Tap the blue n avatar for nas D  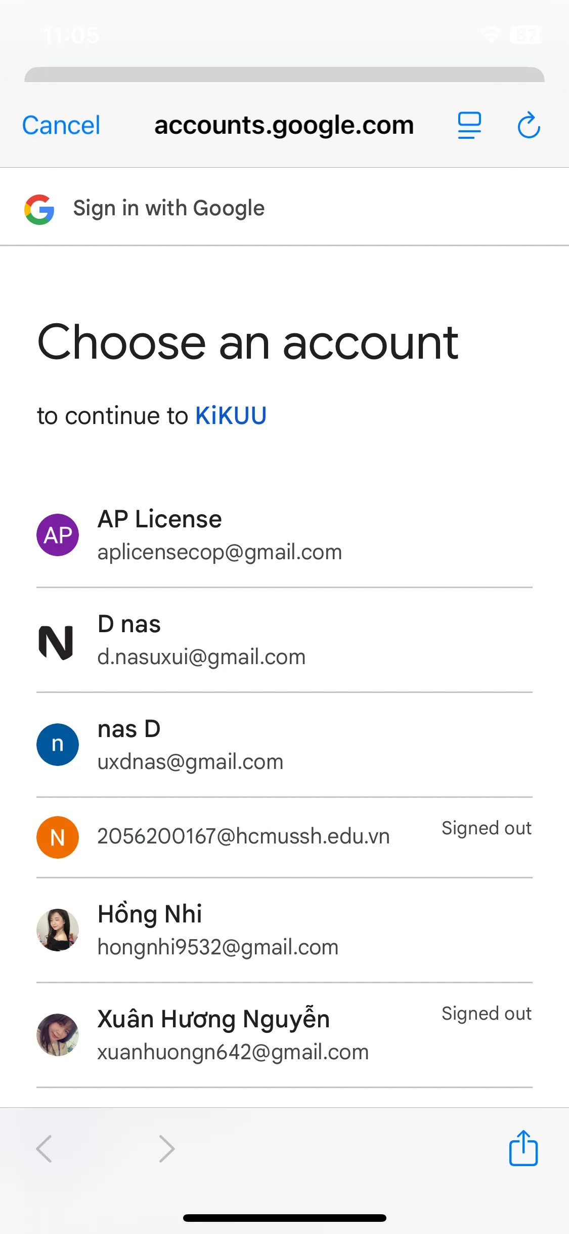tap(58, 745)
